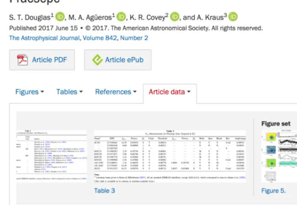Open K. R. Covey ORCID iD icon

pos(175,17)
